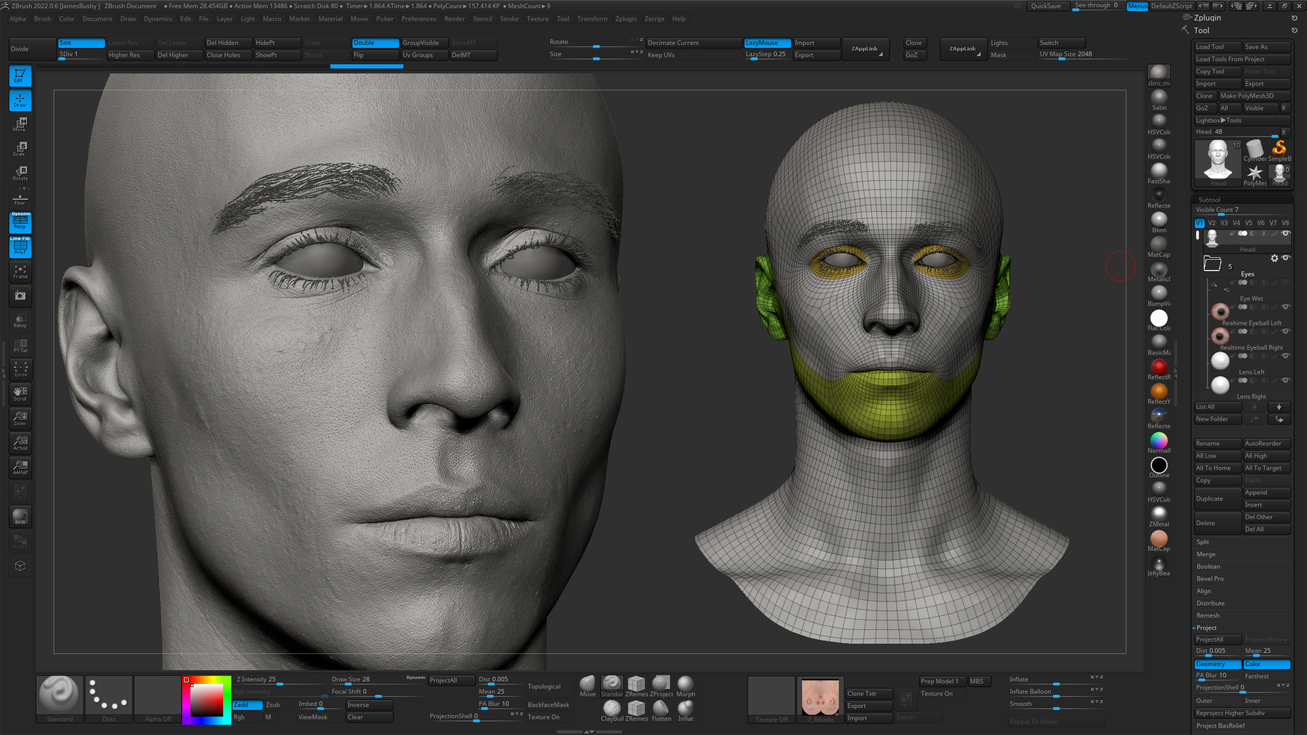The height and width of the screenshot is (735, 1307).
Task: Activate the Move mode icon on left shelf
Action: pyautogui.click(x=20, y=124)
